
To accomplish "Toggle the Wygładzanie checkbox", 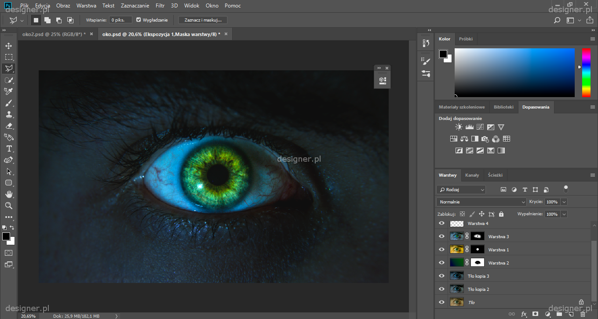I will coord(139,20).
